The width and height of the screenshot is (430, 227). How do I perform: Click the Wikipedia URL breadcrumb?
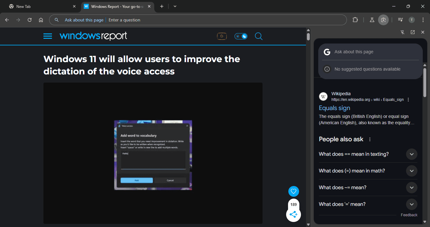367,100
